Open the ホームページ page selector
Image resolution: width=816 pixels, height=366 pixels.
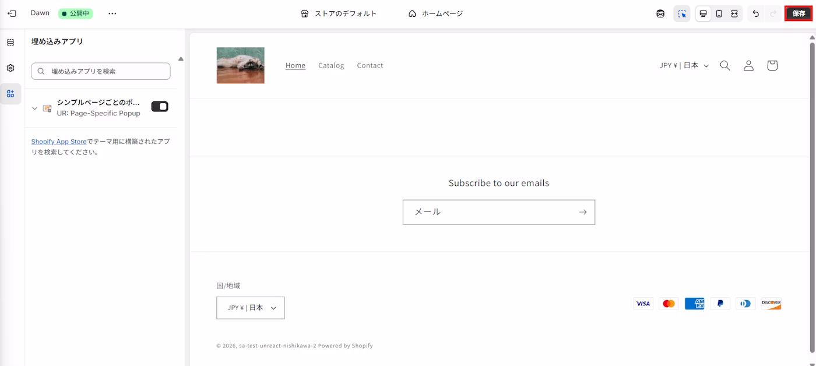coord(435,13)
